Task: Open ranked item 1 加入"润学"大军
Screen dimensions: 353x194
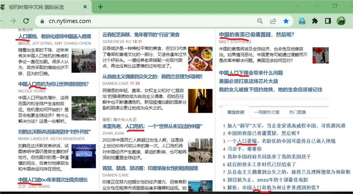Action: click(286, 126)
